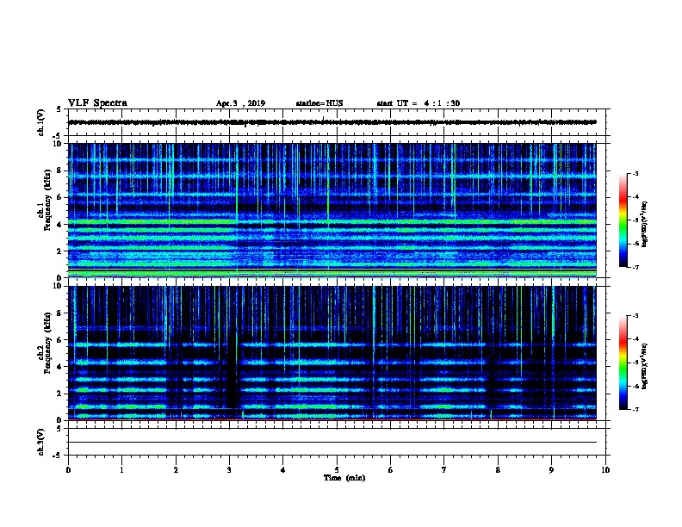Click the 'station=HUS' label

(319, 103)
